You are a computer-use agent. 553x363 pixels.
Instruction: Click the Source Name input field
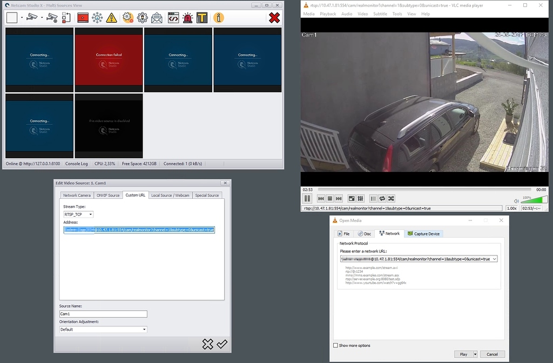pyautogui.click(x=103, y=314)
